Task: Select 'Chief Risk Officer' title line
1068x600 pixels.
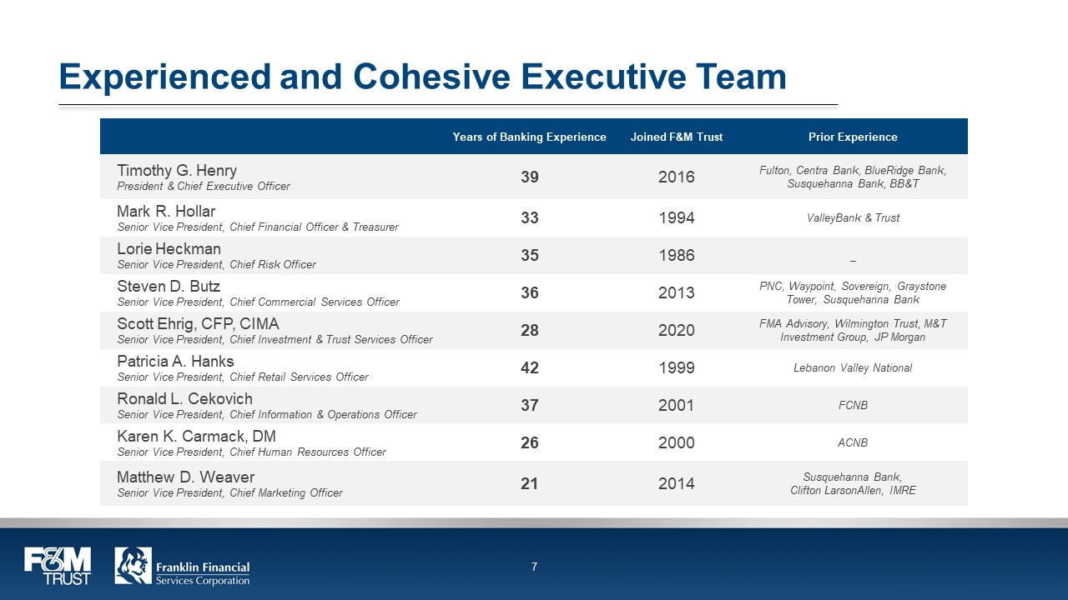Action: [217, 265]
